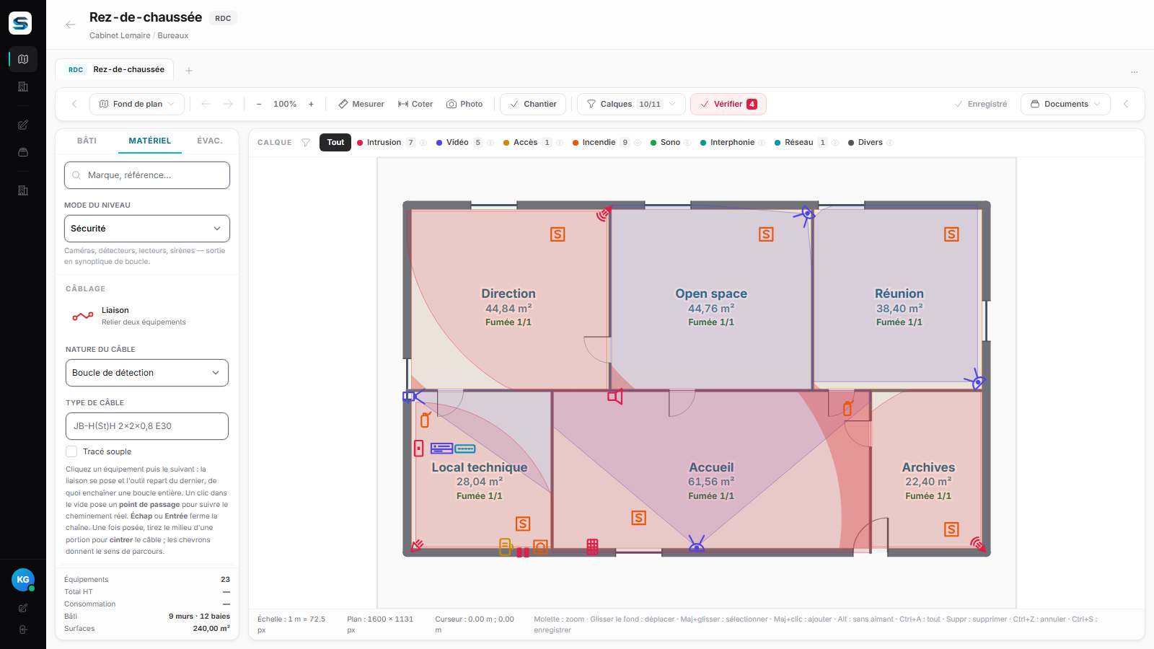Screen dimensions: 1154x649
Task: Select the MATÉRIEL tab
Action: [x=150, y=141]
